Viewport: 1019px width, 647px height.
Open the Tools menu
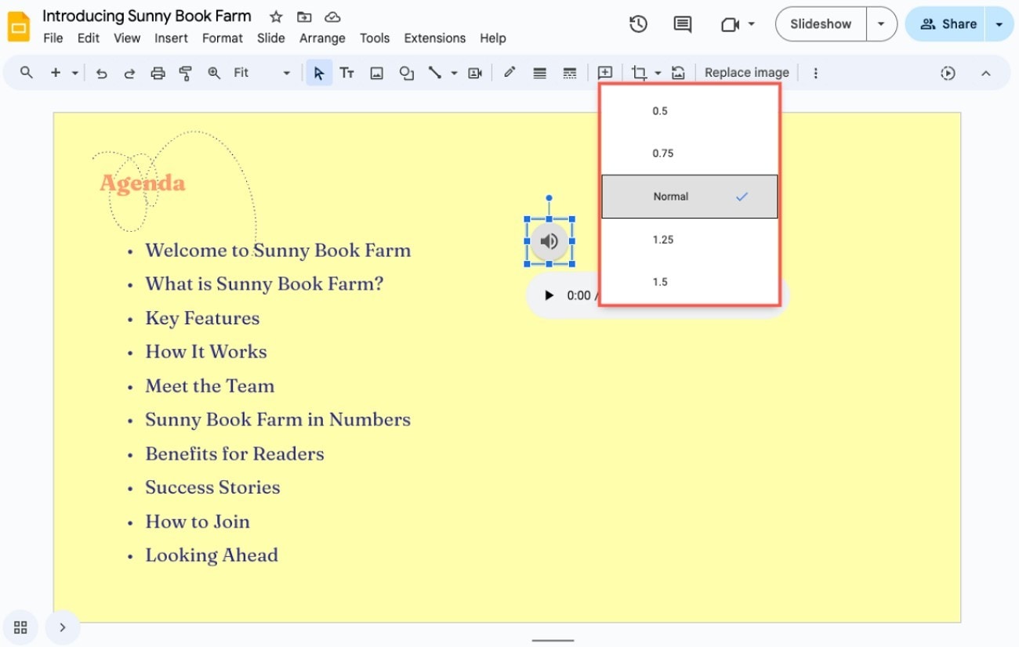tap(375, 38)
